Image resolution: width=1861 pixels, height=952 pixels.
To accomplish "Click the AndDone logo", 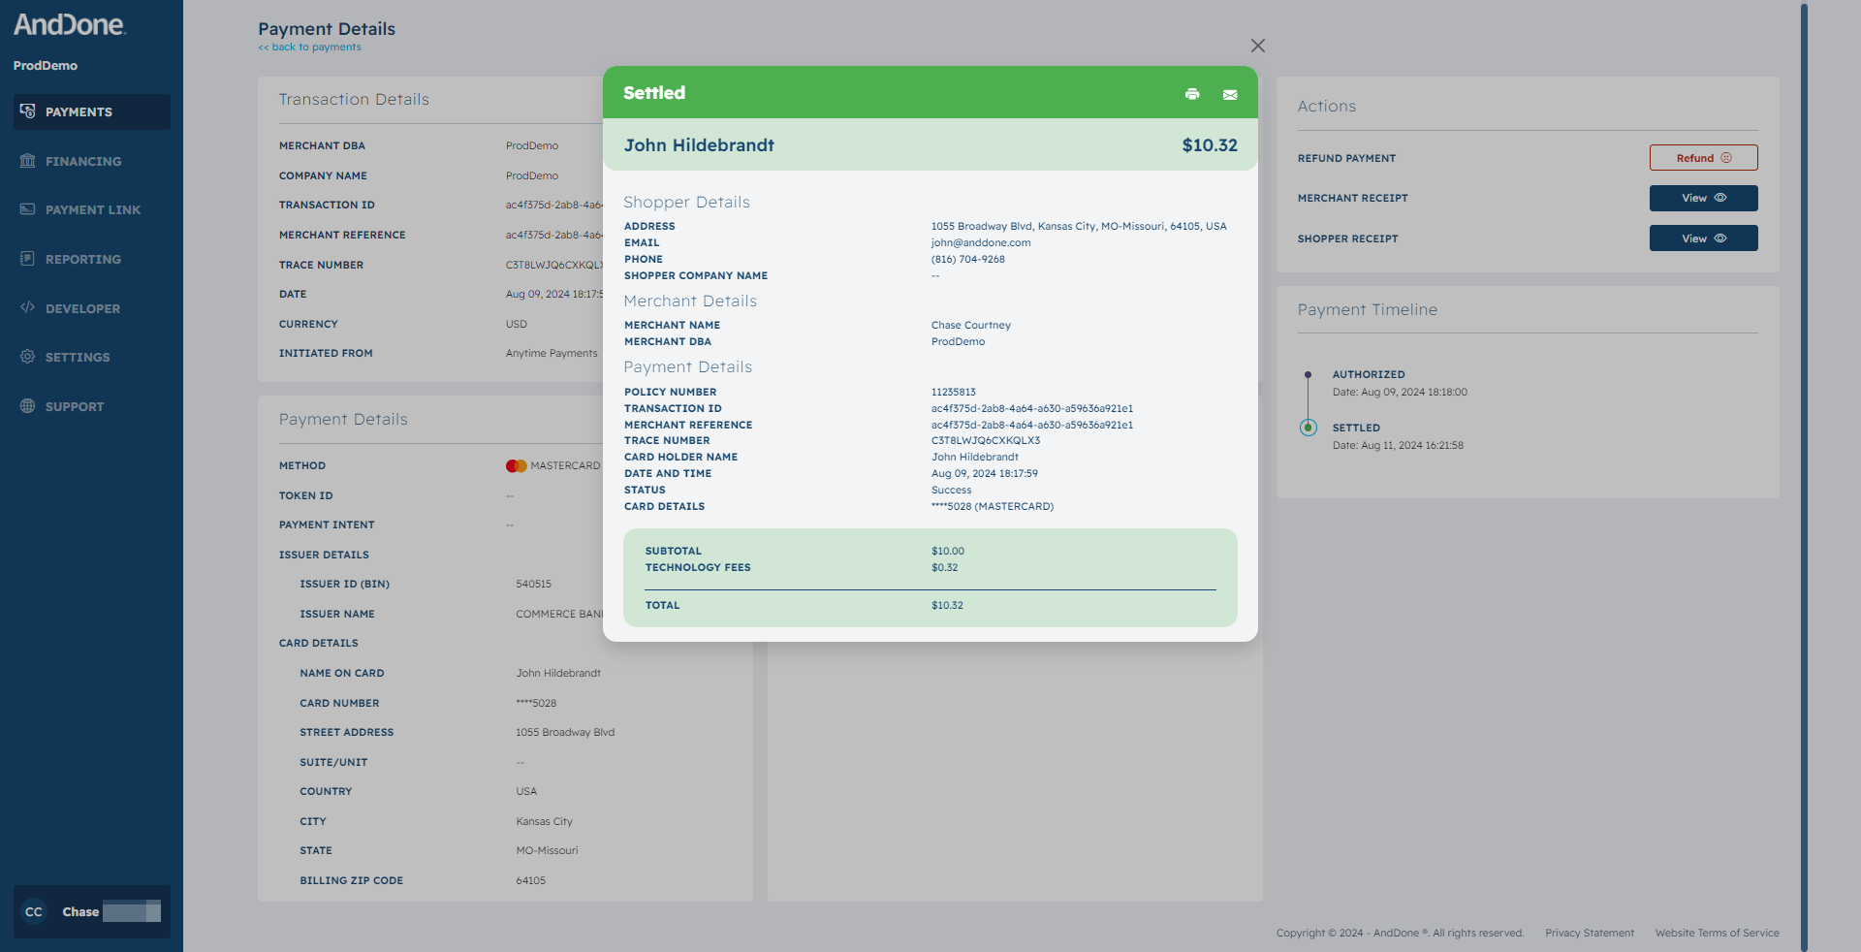I will [x=69, y=24].
